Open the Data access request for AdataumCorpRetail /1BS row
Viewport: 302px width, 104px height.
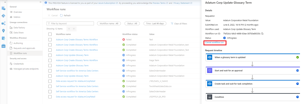pyautogui.click(x=75, y=81)
